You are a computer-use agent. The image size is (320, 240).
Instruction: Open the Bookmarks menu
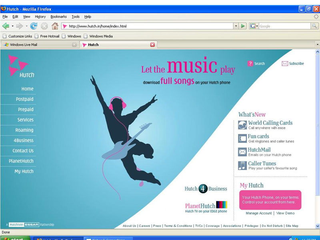coord(58,16)
